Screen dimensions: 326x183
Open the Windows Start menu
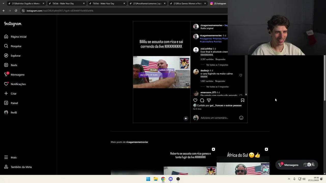click(x=148, y=179)
